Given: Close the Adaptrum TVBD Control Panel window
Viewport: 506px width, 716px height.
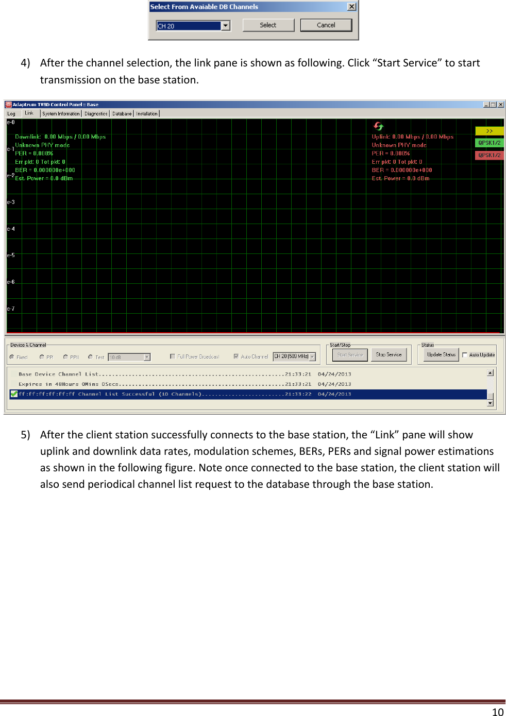Looking at the screenshot, I should pos(501,105).
